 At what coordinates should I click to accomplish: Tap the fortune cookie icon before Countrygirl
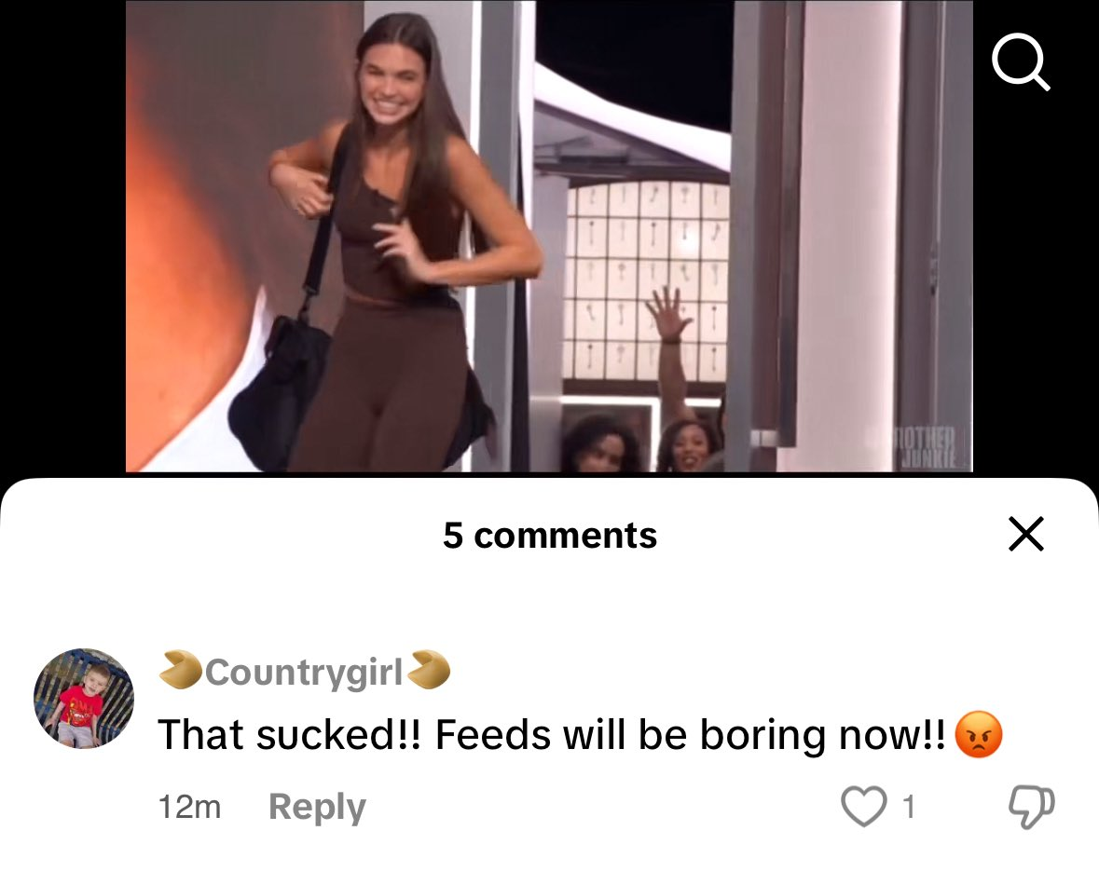point(180,670)
